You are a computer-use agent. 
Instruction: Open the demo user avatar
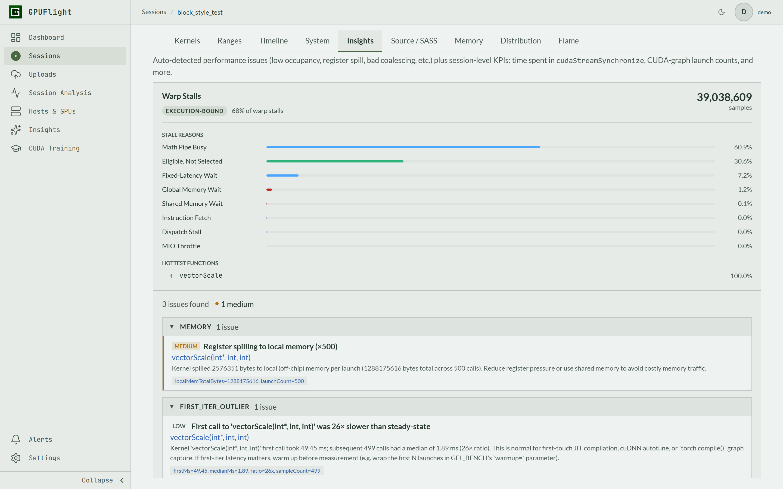pyautogui.click(x=744, y=12)
